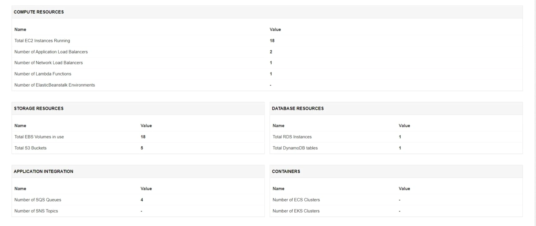Click the Number of SNS Topics row
The width and height of the screenshot is (536, 226).
point(36,211)
